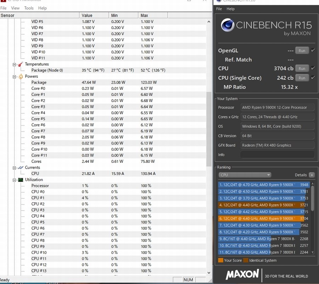Click the orange Your Score legend swatch
This screenshot has width=319, height=284.
point(220,260)
